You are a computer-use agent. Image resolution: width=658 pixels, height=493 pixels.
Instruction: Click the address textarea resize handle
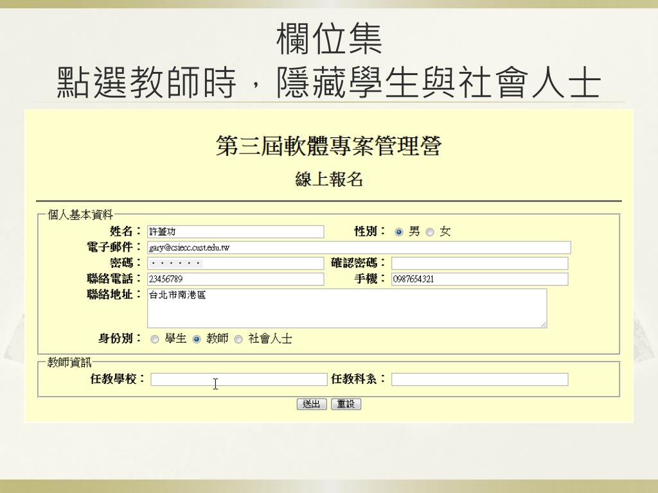coord(544,324)
